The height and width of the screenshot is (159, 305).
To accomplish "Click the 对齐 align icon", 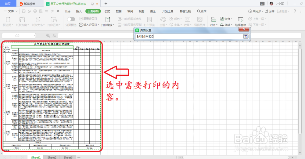I will point(213,19).
